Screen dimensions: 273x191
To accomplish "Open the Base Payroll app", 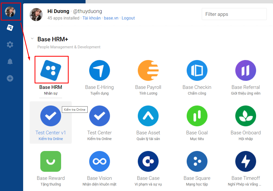I will coord(148,70).
